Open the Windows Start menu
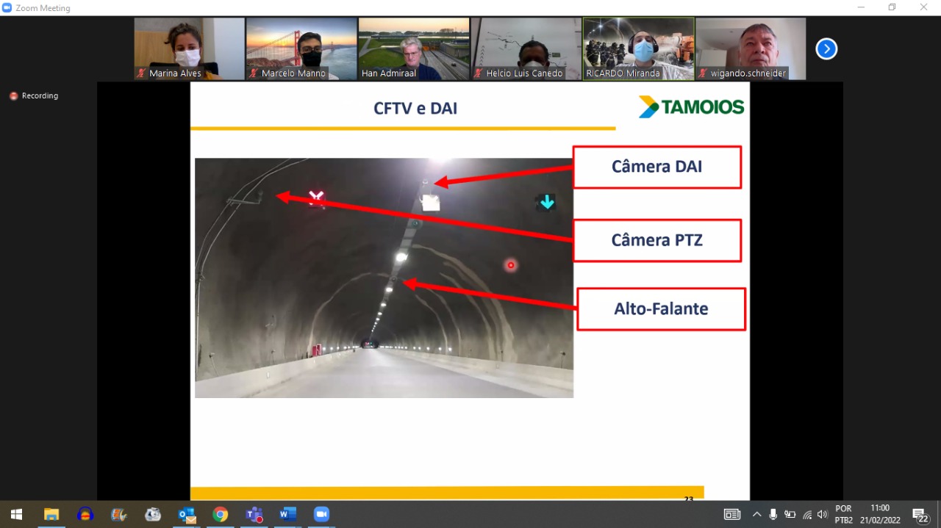 pyautogui.click(x=16, y=514)
